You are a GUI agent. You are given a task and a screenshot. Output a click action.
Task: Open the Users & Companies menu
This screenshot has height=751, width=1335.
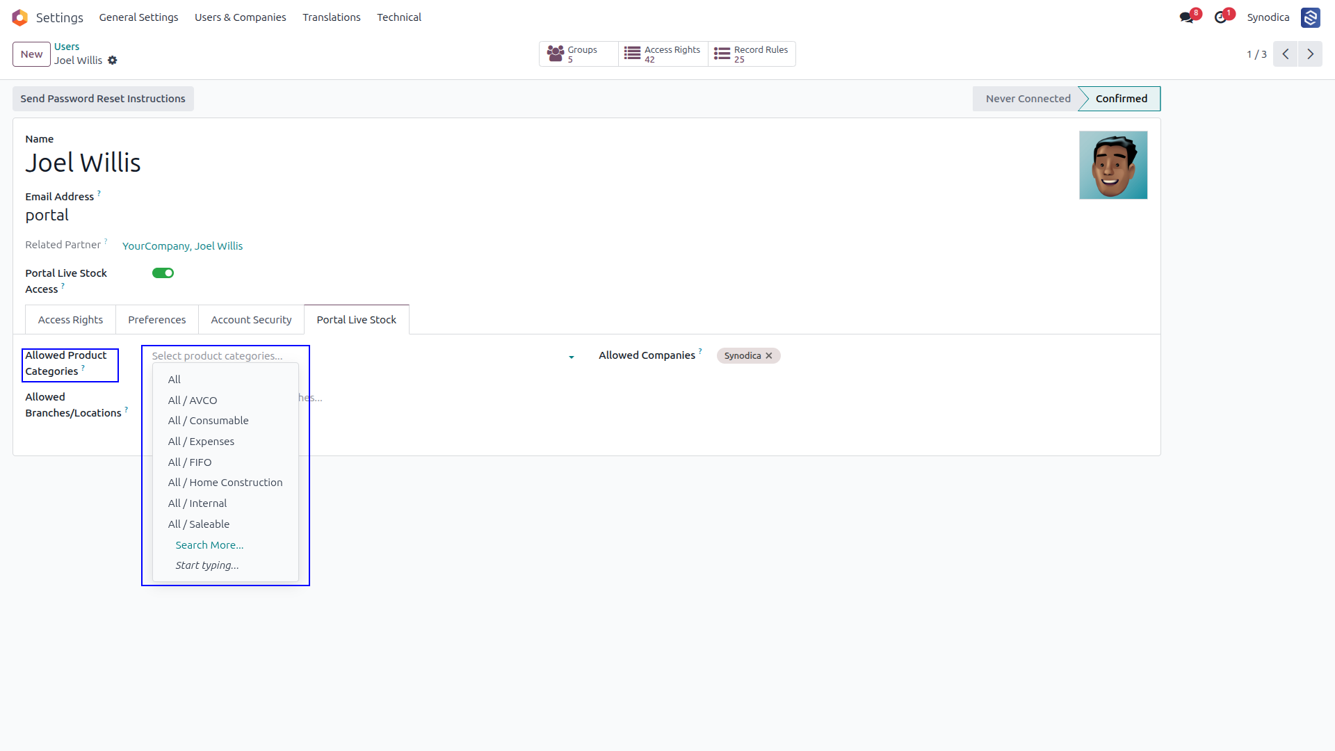coord(240,17)
